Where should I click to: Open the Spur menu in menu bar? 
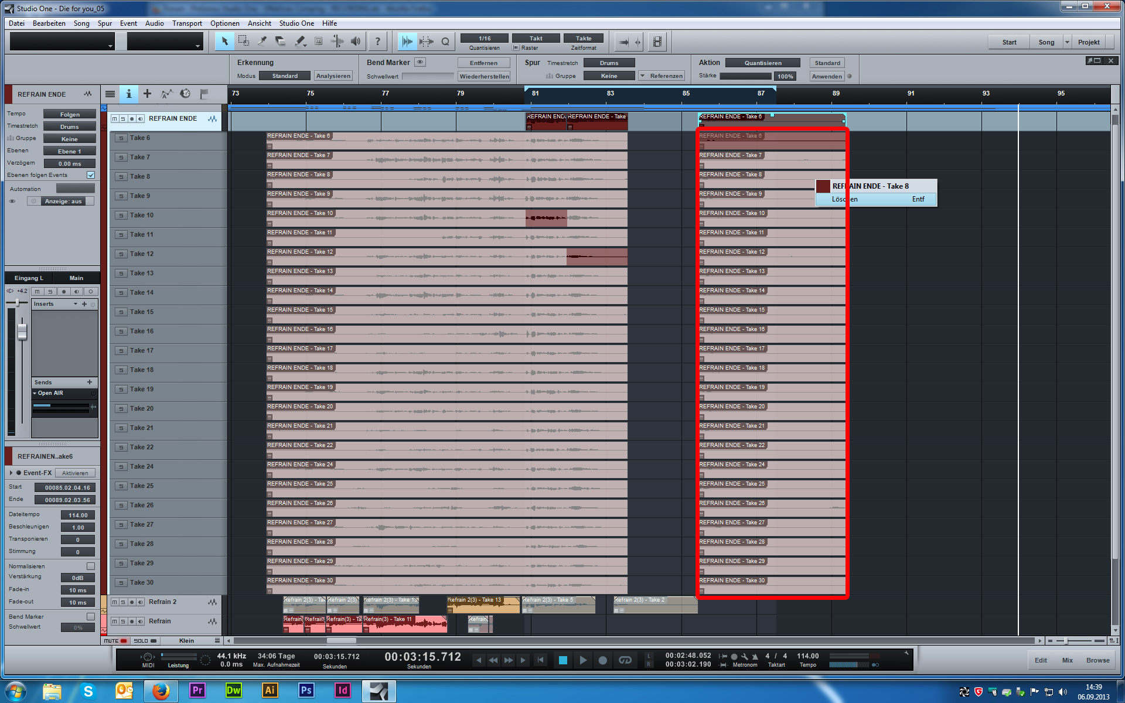(104, 23)
